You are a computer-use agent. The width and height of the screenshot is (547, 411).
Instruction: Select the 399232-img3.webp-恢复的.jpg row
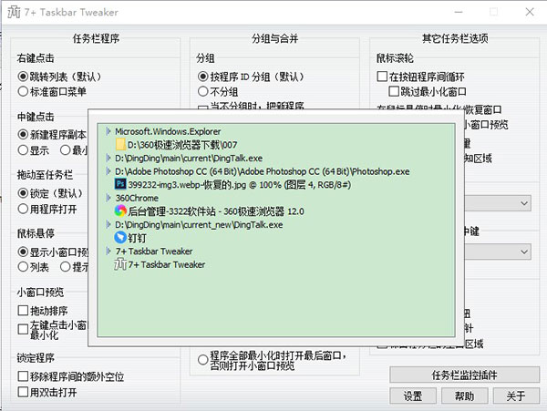[x=232, y=184]
